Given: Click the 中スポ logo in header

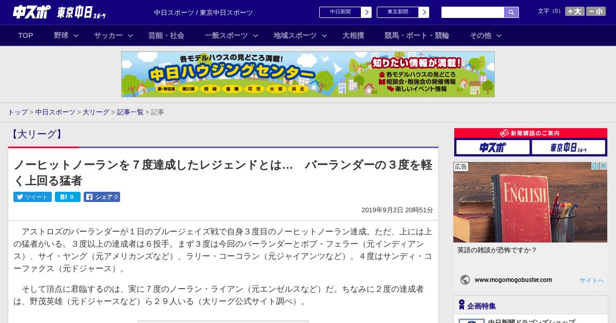Looking at the screenshot, I should [x=32, y=12].
